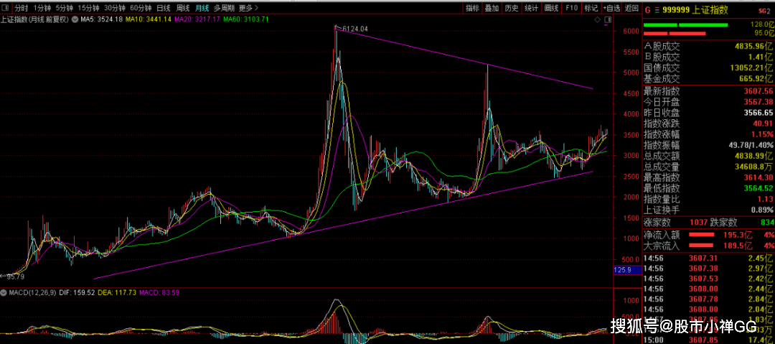Select the 月线 monthly tab
This screenshot has height=344, width=775.
202,8
